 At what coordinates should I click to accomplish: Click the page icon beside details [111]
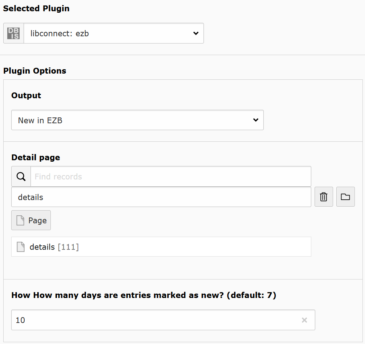[21, 246]
